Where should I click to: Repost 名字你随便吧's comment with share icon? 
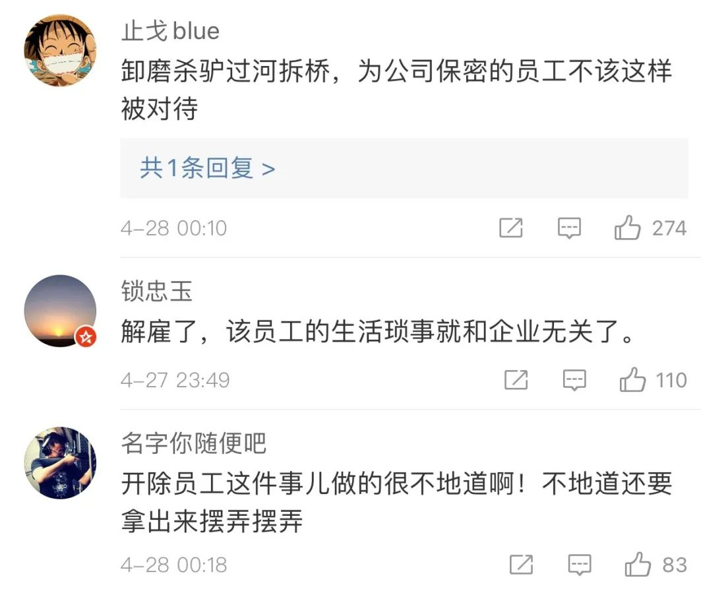521,564
